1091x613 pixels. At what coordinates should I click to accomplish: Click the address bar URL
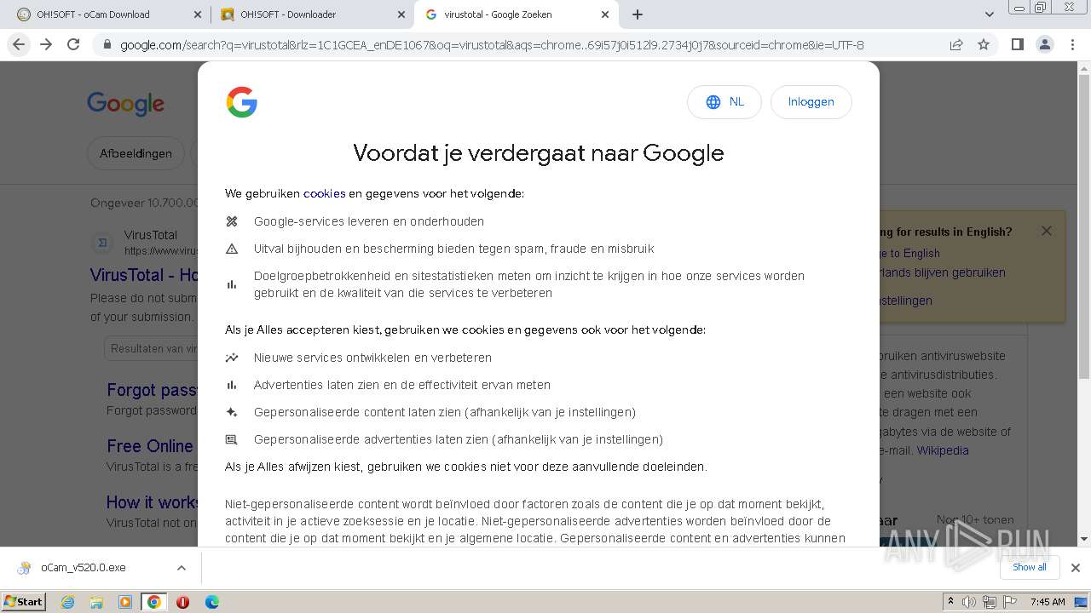click(492, 45)
